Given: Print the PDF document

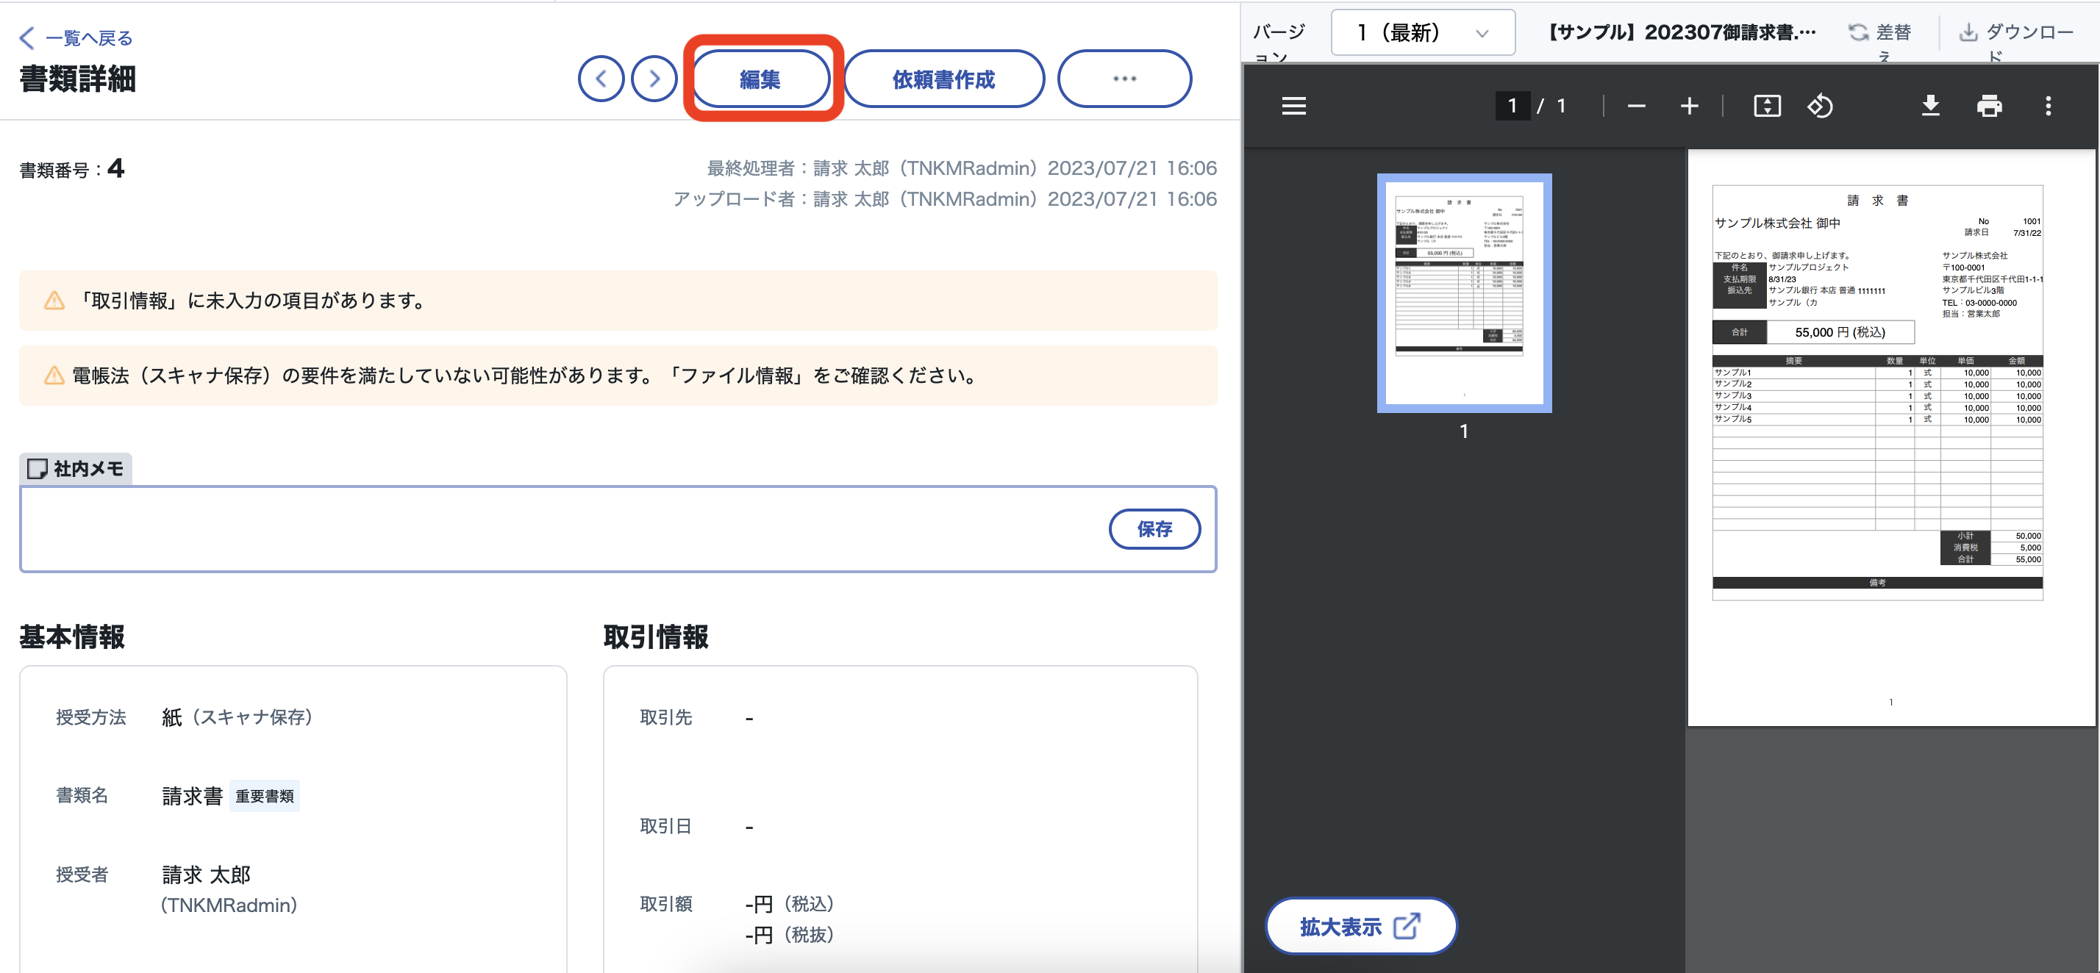Looking at the screenshot, I should click(x=1989, y=106).
